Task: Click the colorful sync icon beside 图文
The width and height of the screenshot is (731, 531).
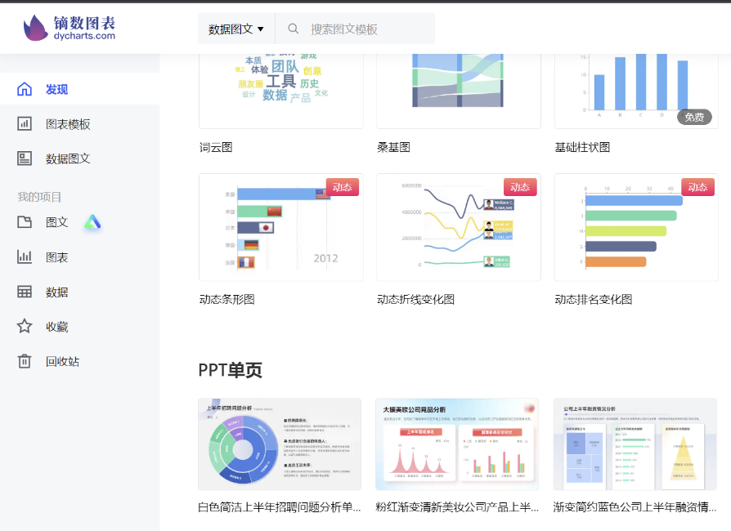Action: [x=92, y=221]
